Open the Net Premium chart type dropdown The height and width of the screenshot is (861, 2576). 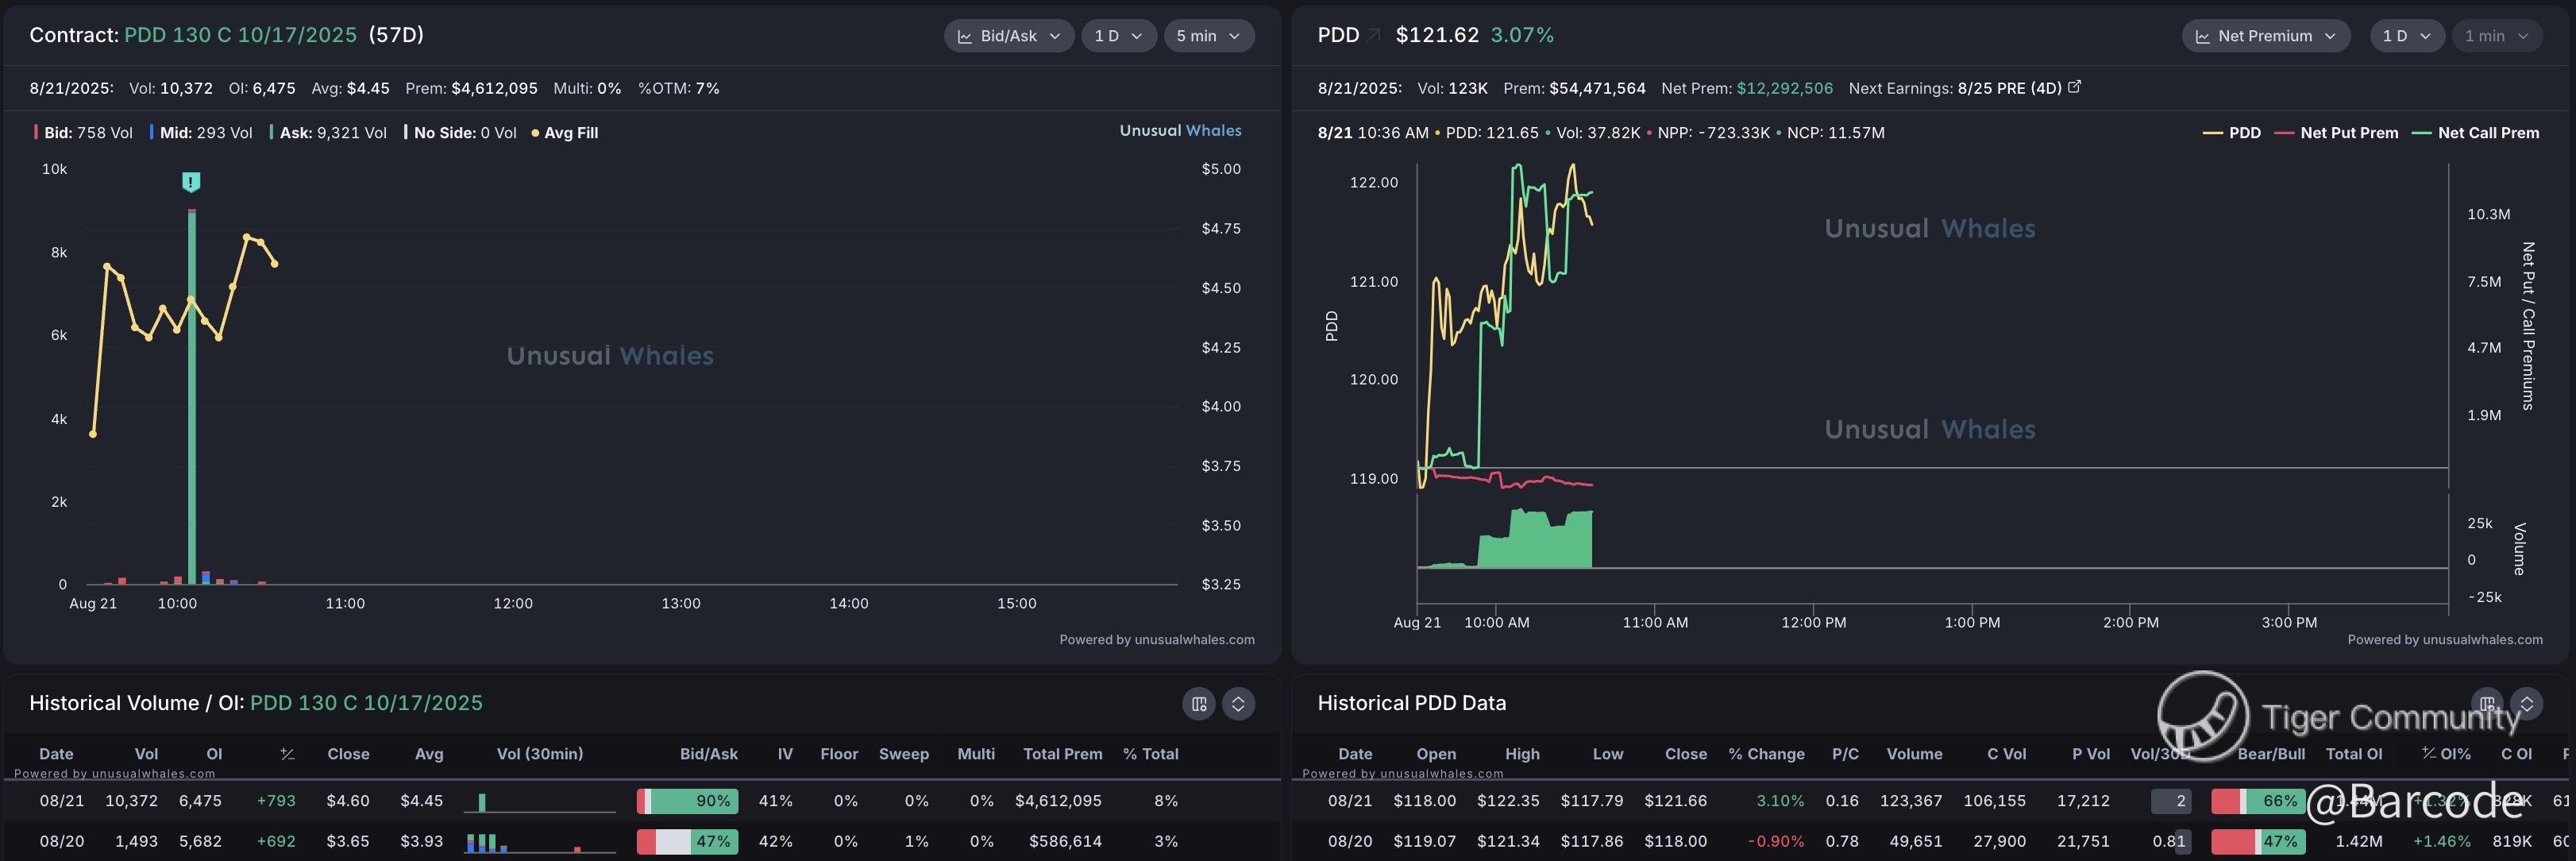point(2265,36)
